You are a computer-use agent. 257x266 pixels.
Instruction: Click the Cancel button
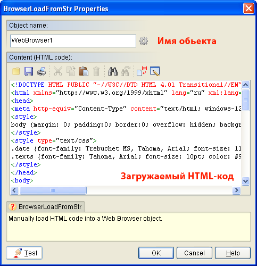click(x=194, y=253)
